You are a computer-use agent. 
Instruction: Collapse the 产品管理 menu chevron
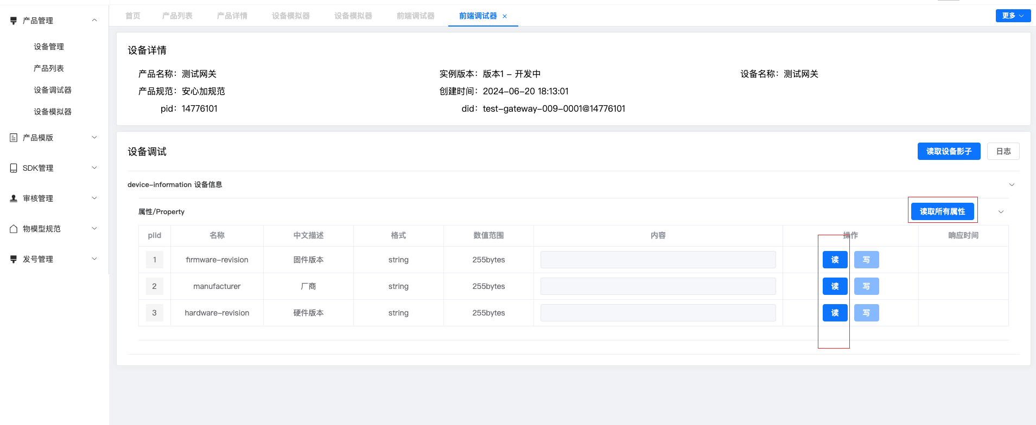tap(94, 20)
